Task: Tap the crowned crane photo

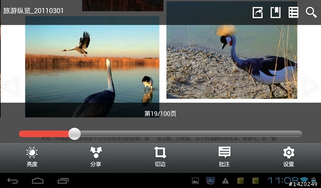Action: [232, 50]
